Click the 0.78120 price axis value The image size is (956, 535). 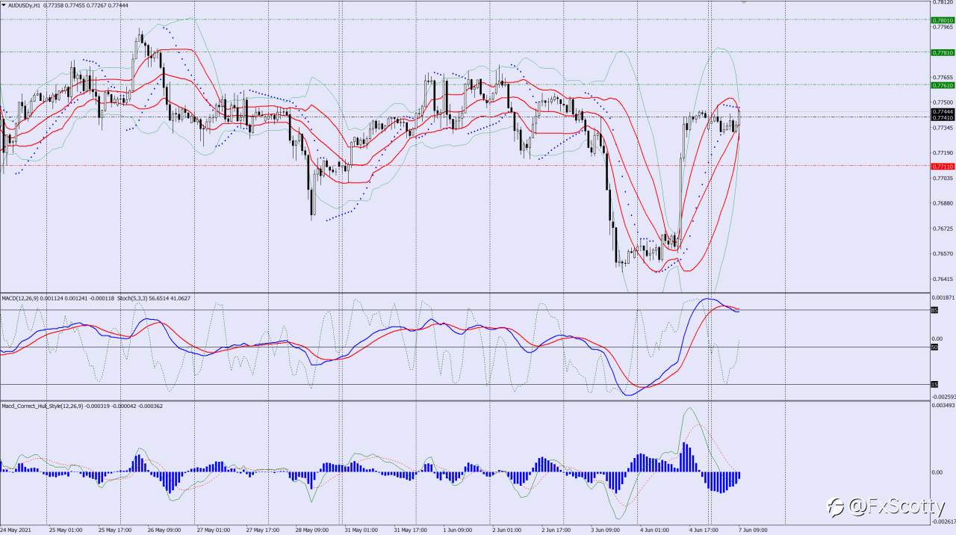(x=943, y=2)
